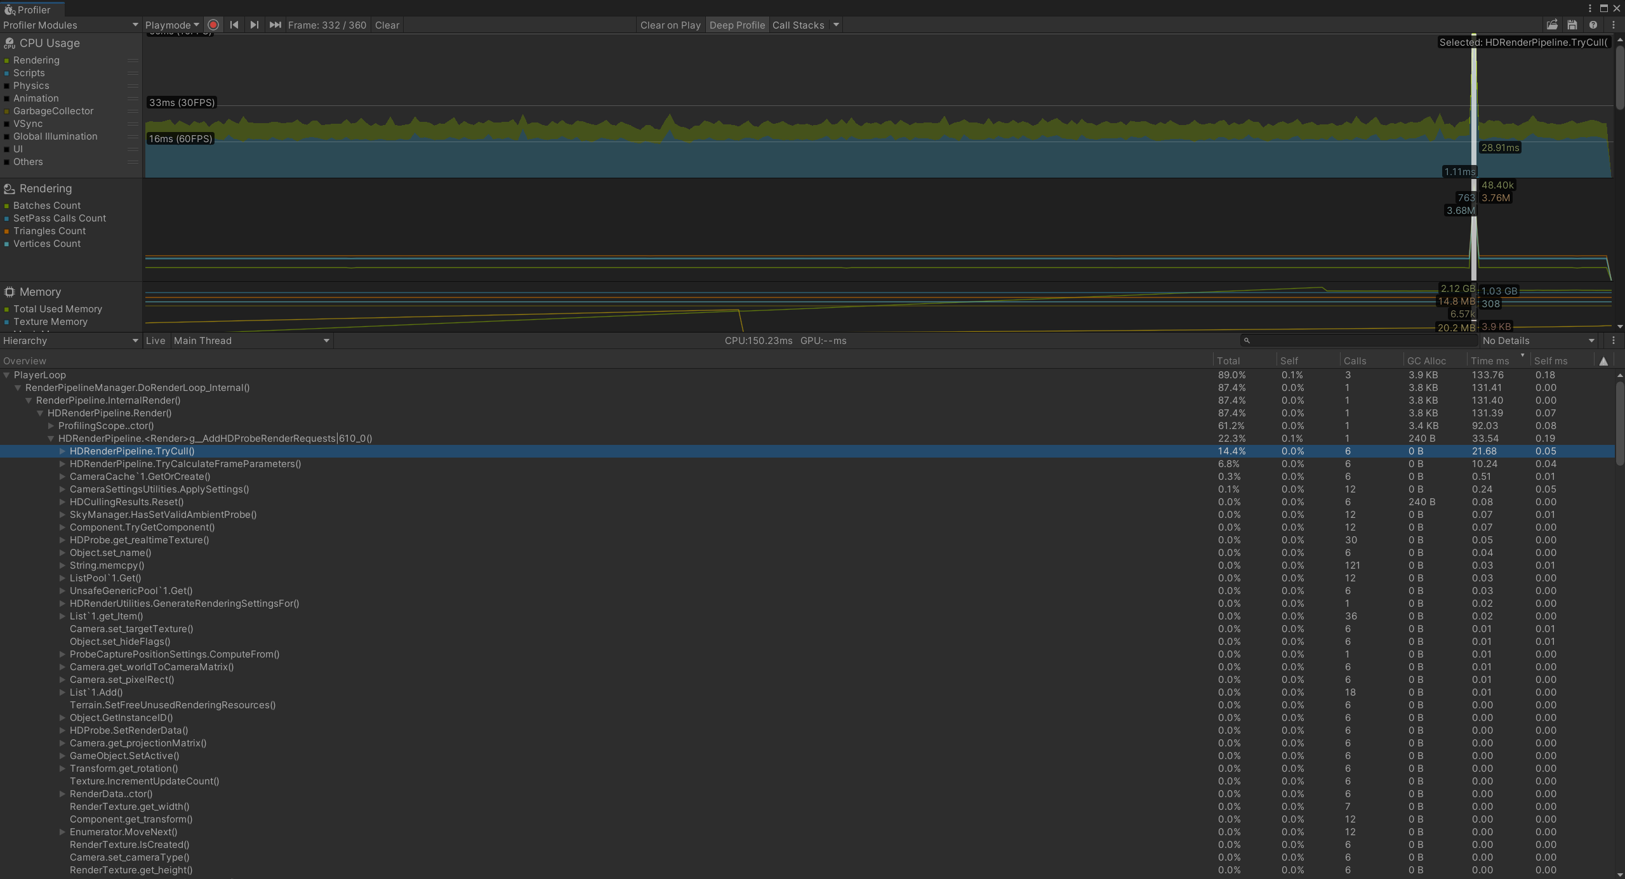Click the red Record profiling button

coord(213,25)
